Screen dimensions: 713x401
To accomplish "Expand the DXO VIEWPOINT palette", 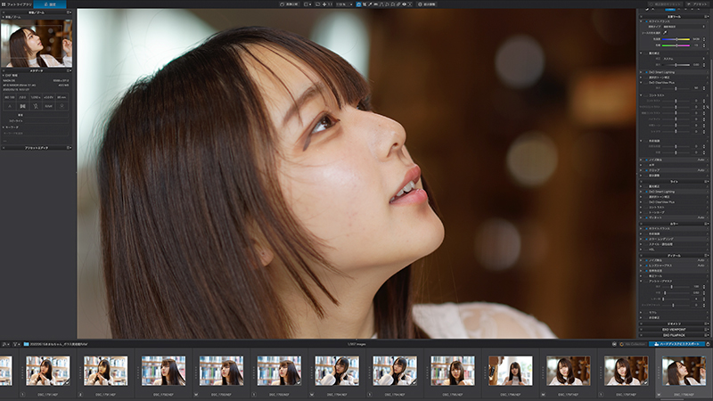I will pyautogui.click(x=674, y=329).
